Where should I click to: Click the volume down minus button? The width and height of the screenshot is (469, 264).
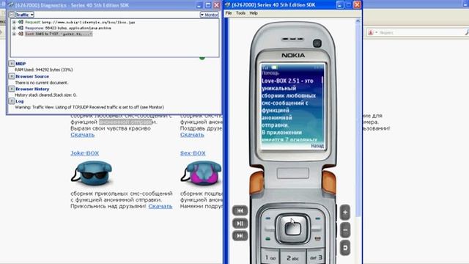[x=345, y=230]
